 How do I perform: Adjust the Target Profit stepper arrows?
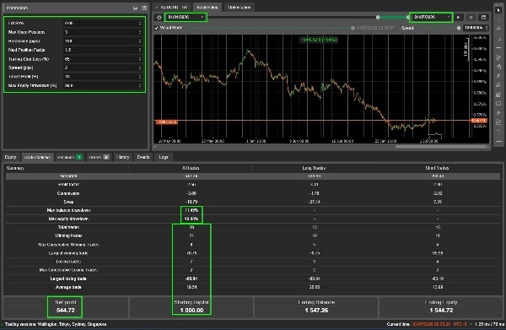(140, 77)
